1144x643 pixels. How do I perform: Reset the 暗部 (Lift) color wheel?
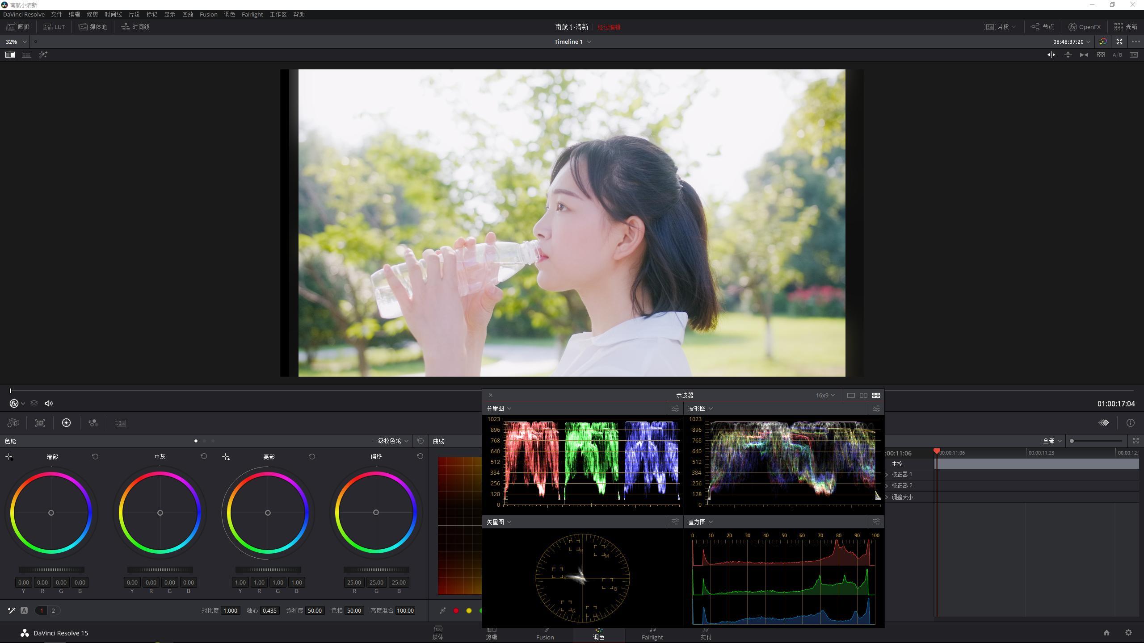[95, 456]
